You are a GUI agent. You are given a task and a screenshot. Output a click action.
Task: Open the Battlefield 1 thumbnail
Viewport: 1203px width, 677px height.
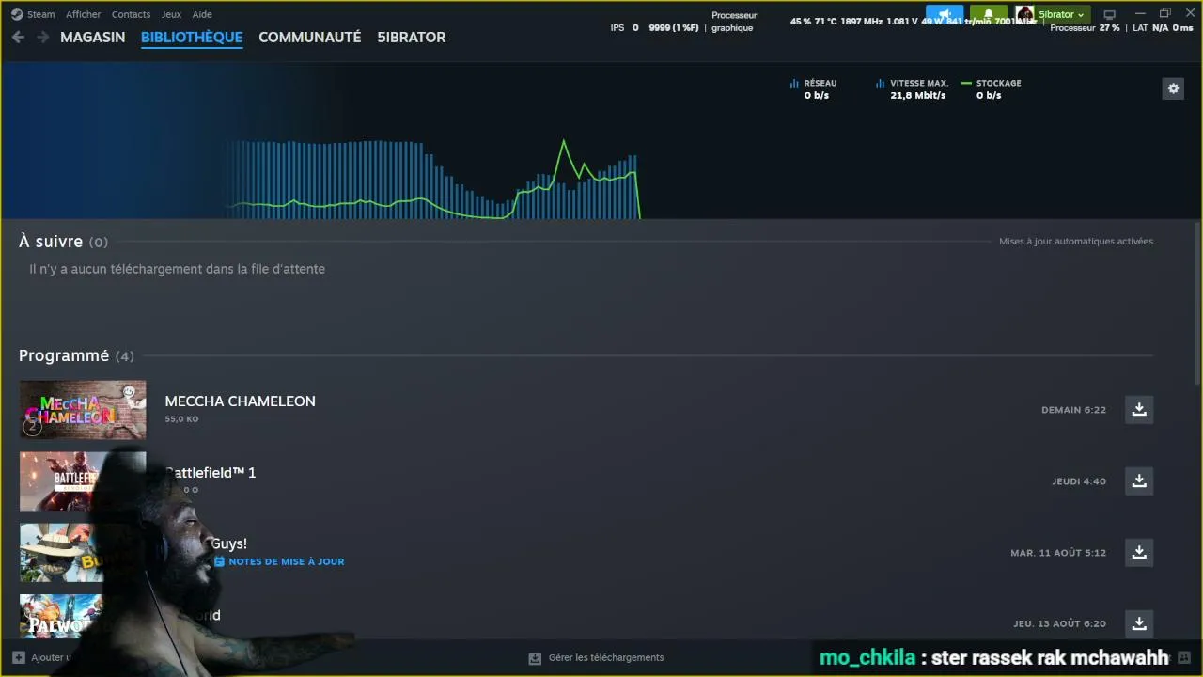pos(83,480)
